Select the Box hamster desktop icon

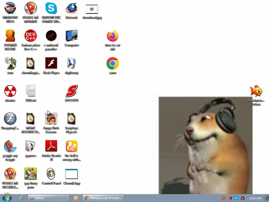coord(30,174)
